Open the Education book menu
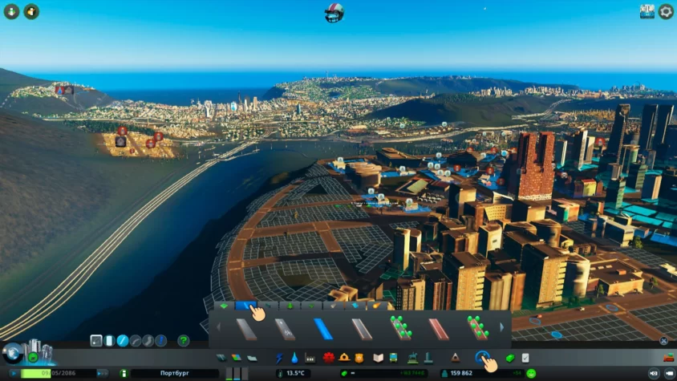Screen dimensions: 677x381 [x=379, y=358]
